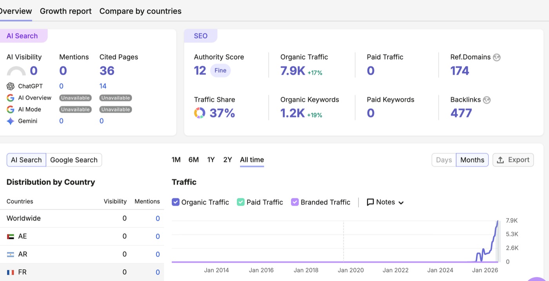Open the Cited Pages value 36

(x=107, y=71)
